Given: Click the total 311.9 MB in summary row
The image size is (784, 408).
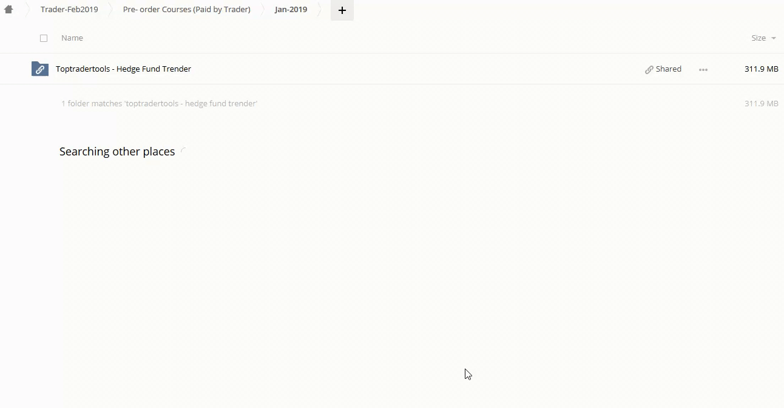Looking at the screenshot, I should click(761, 104).
